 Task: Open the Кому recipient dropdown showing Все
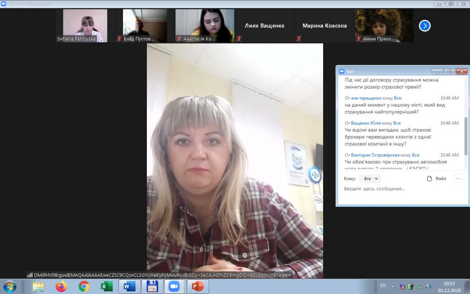click(x=370, y=178)
